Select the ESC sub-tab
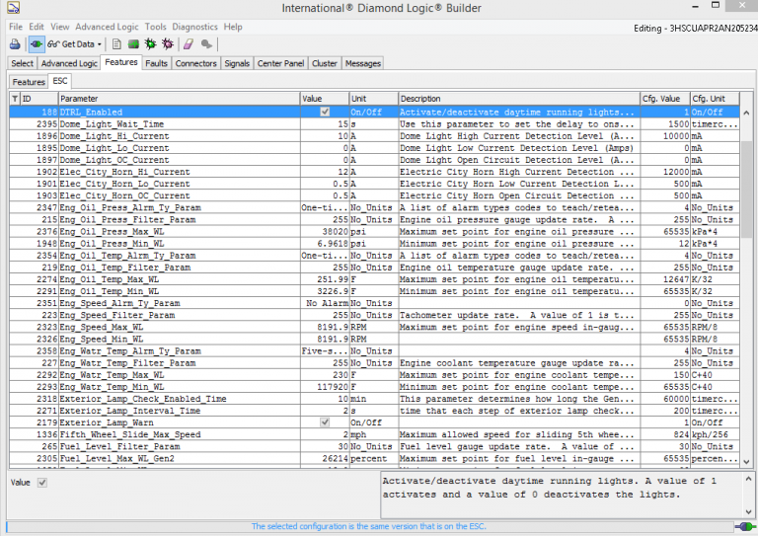This screenshot has height=536, width=758. point(60,81)
